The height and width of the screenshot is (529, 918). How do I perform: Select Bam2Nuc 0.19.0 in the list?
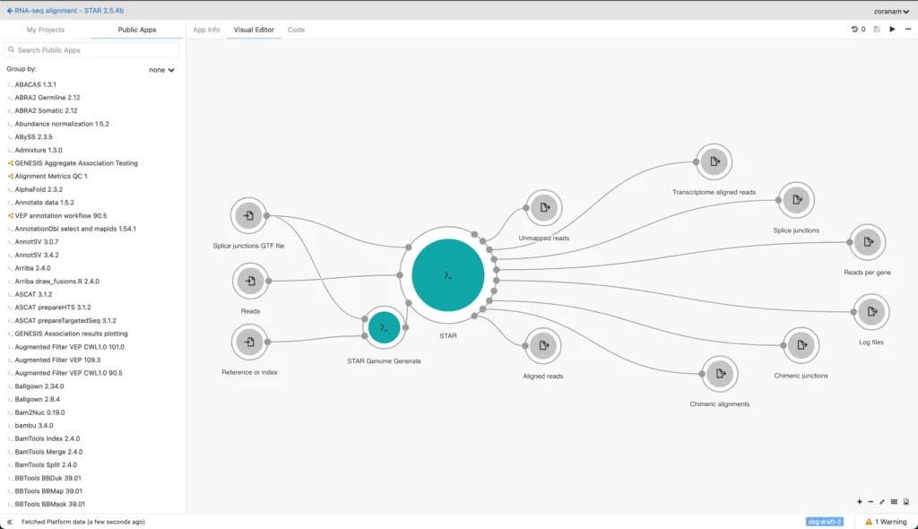coord(39,412)
